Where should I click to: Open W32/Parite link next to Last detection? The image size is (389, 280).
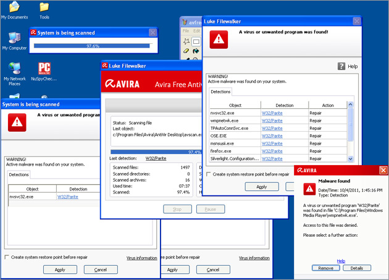click(156, 158)
